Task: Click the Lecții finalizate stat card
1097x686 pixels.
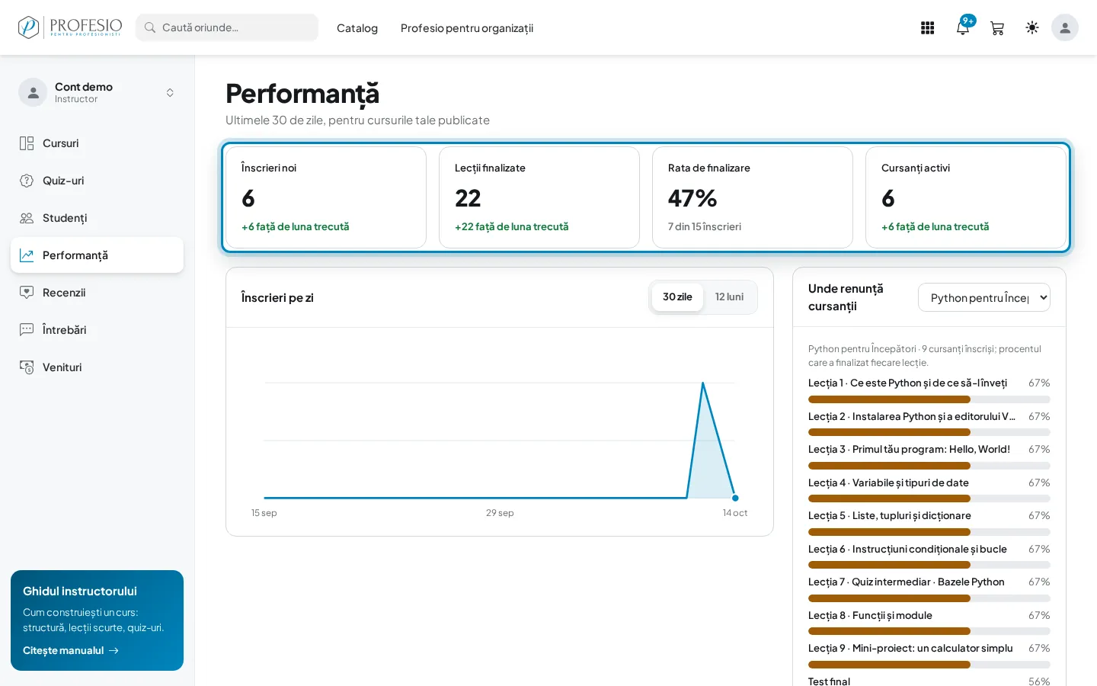Action: pos(539,197)
